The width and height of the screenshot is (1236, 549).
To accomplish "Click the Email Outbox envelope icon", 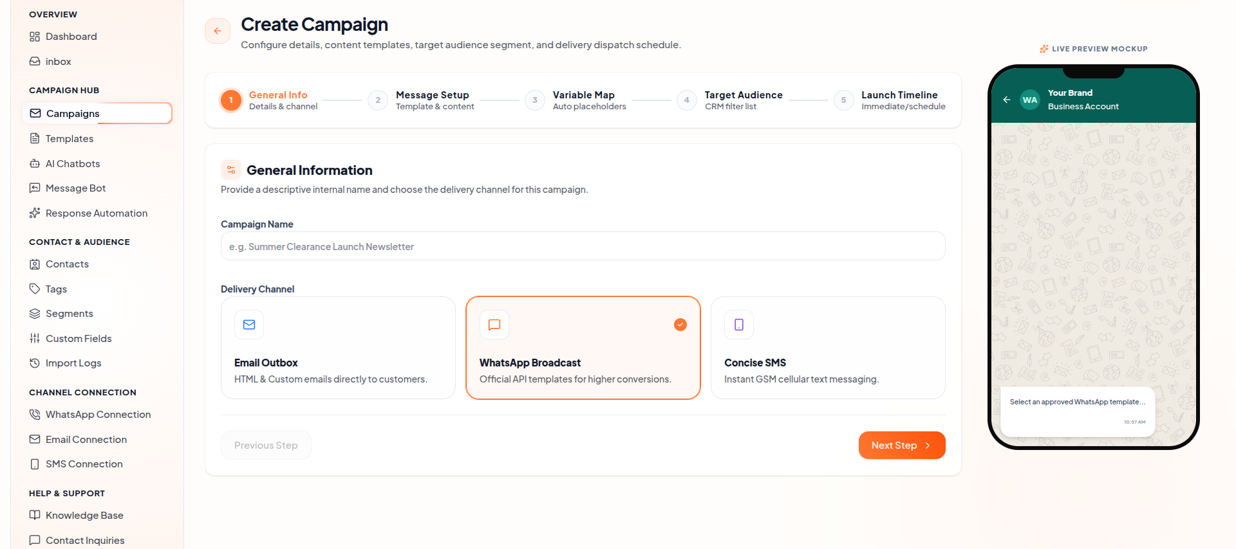I will (x=249, y=325).
